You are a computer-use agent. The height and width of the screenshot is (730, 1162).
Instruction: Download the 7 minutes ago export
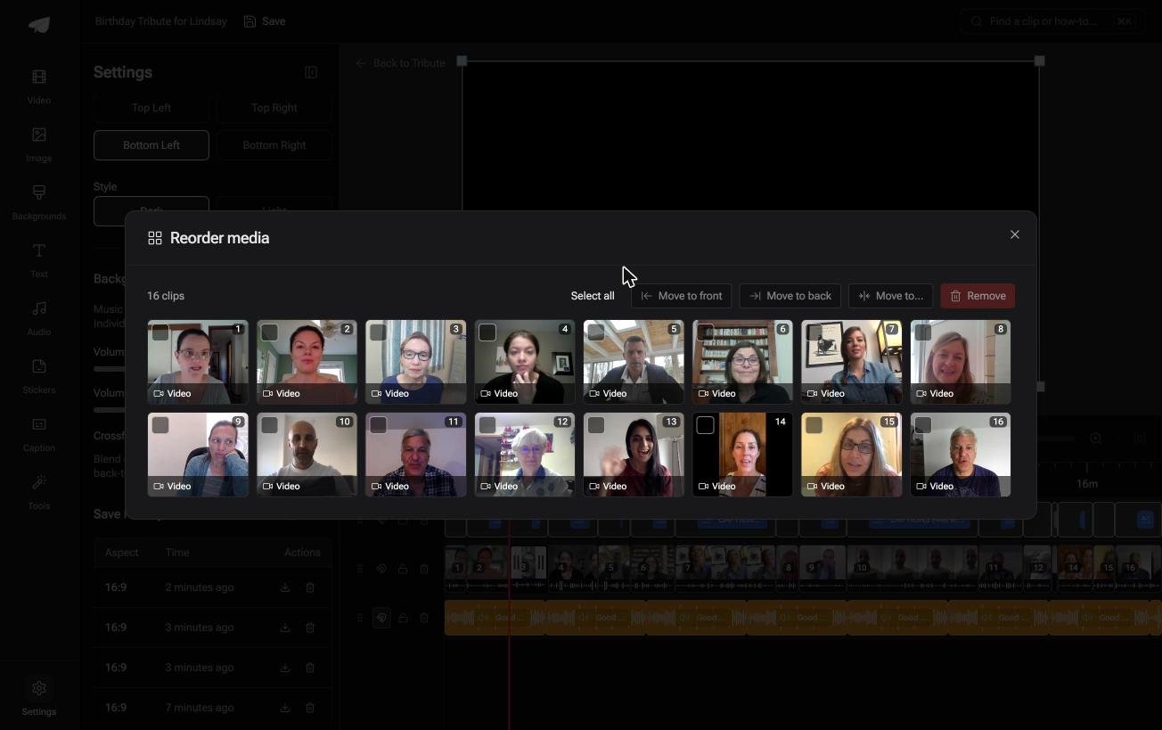285,708
